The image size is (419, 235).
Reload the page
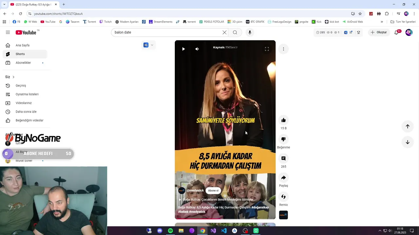[x=20, y=14]
